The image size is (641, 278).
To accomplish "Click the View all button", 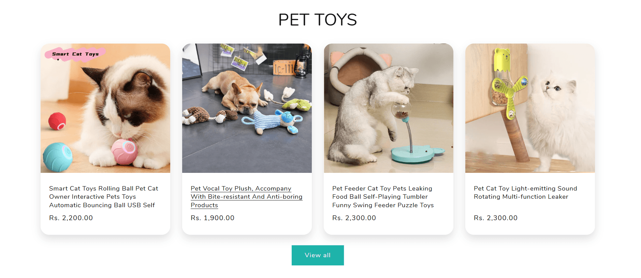I will (318, 255).
